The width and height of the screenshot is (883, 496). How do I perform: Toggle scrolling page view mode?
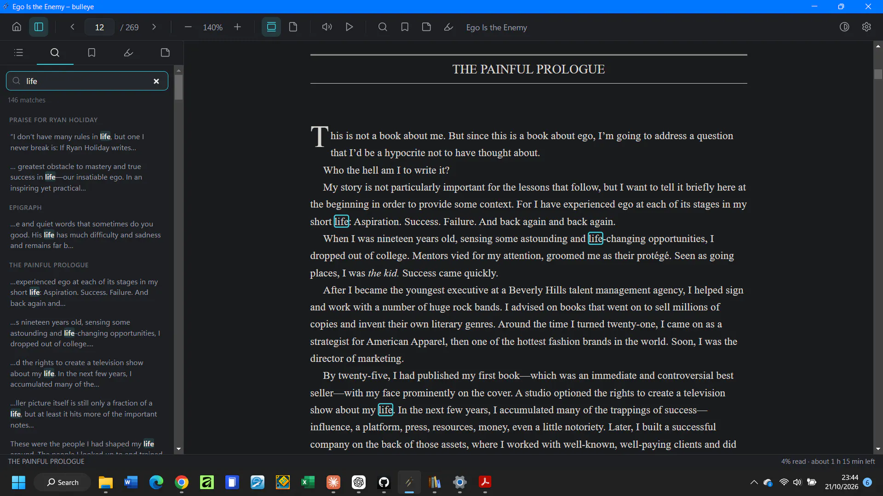point(271,27)
